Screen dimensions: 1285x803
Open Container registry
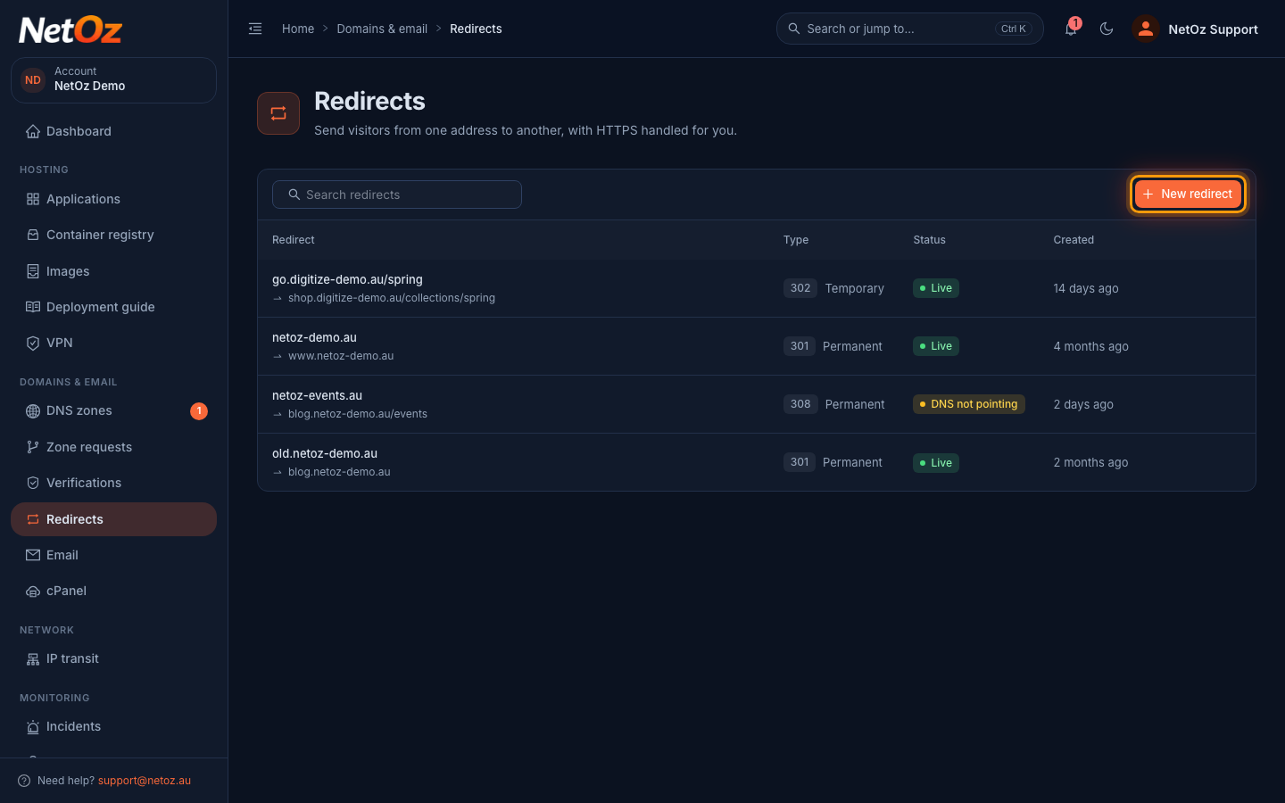(113, 235)
